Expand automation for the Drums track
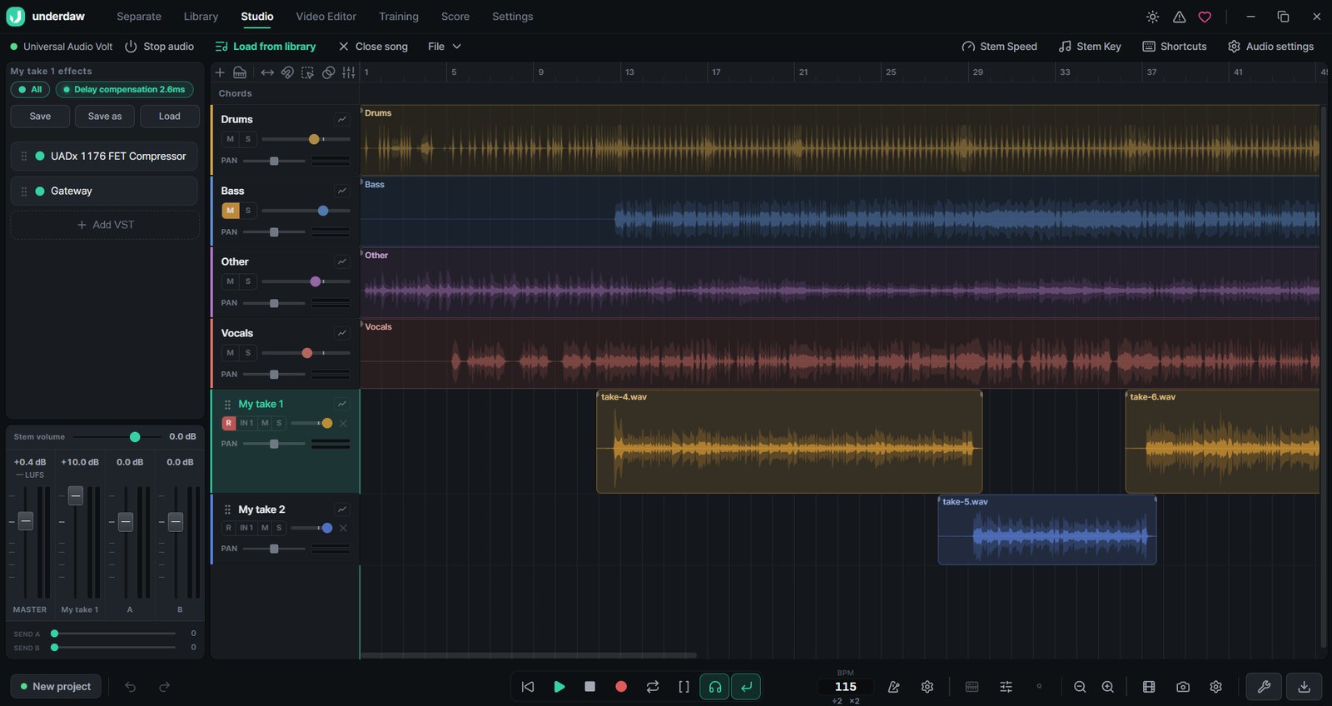 coord(342,119)
